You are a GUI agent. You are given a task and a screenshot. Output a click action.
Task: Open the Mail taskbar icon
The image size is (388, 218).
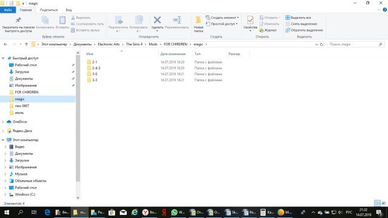point(123,212)
